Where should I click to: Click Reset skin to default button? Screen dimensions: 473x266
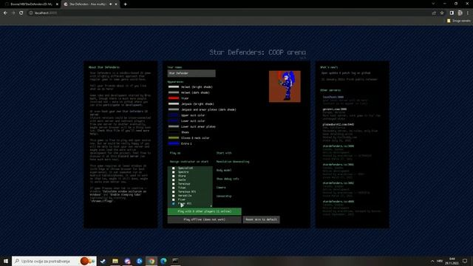click(x=261, y=219)
